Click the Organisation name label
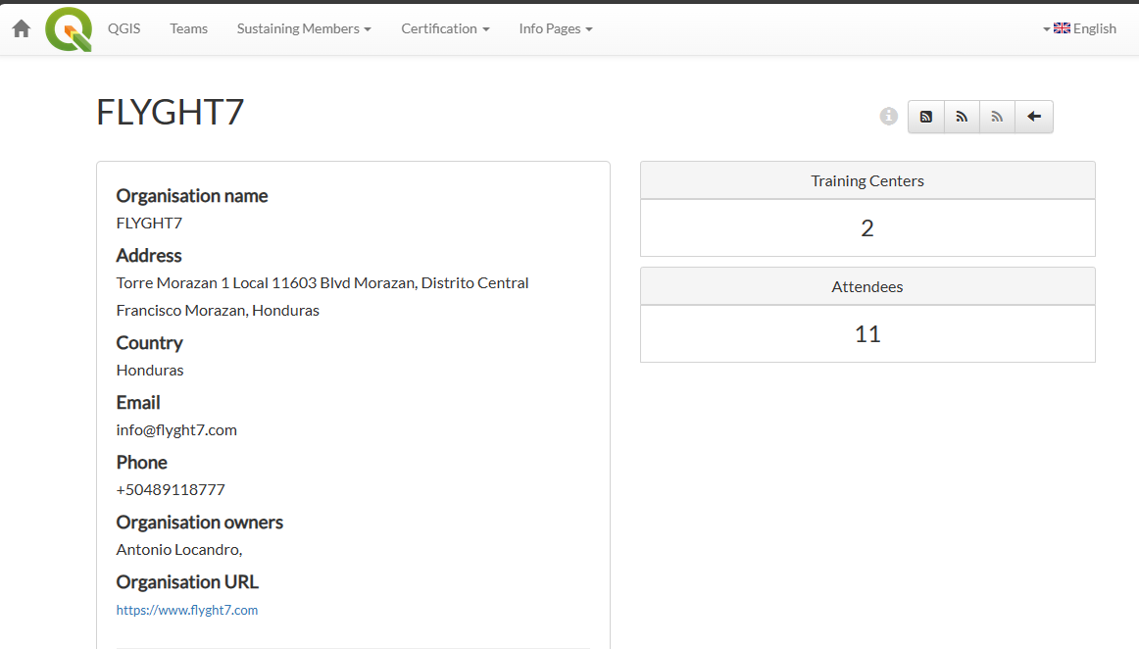Viewport: 1139px width, 649px height. tap(192, 195)
